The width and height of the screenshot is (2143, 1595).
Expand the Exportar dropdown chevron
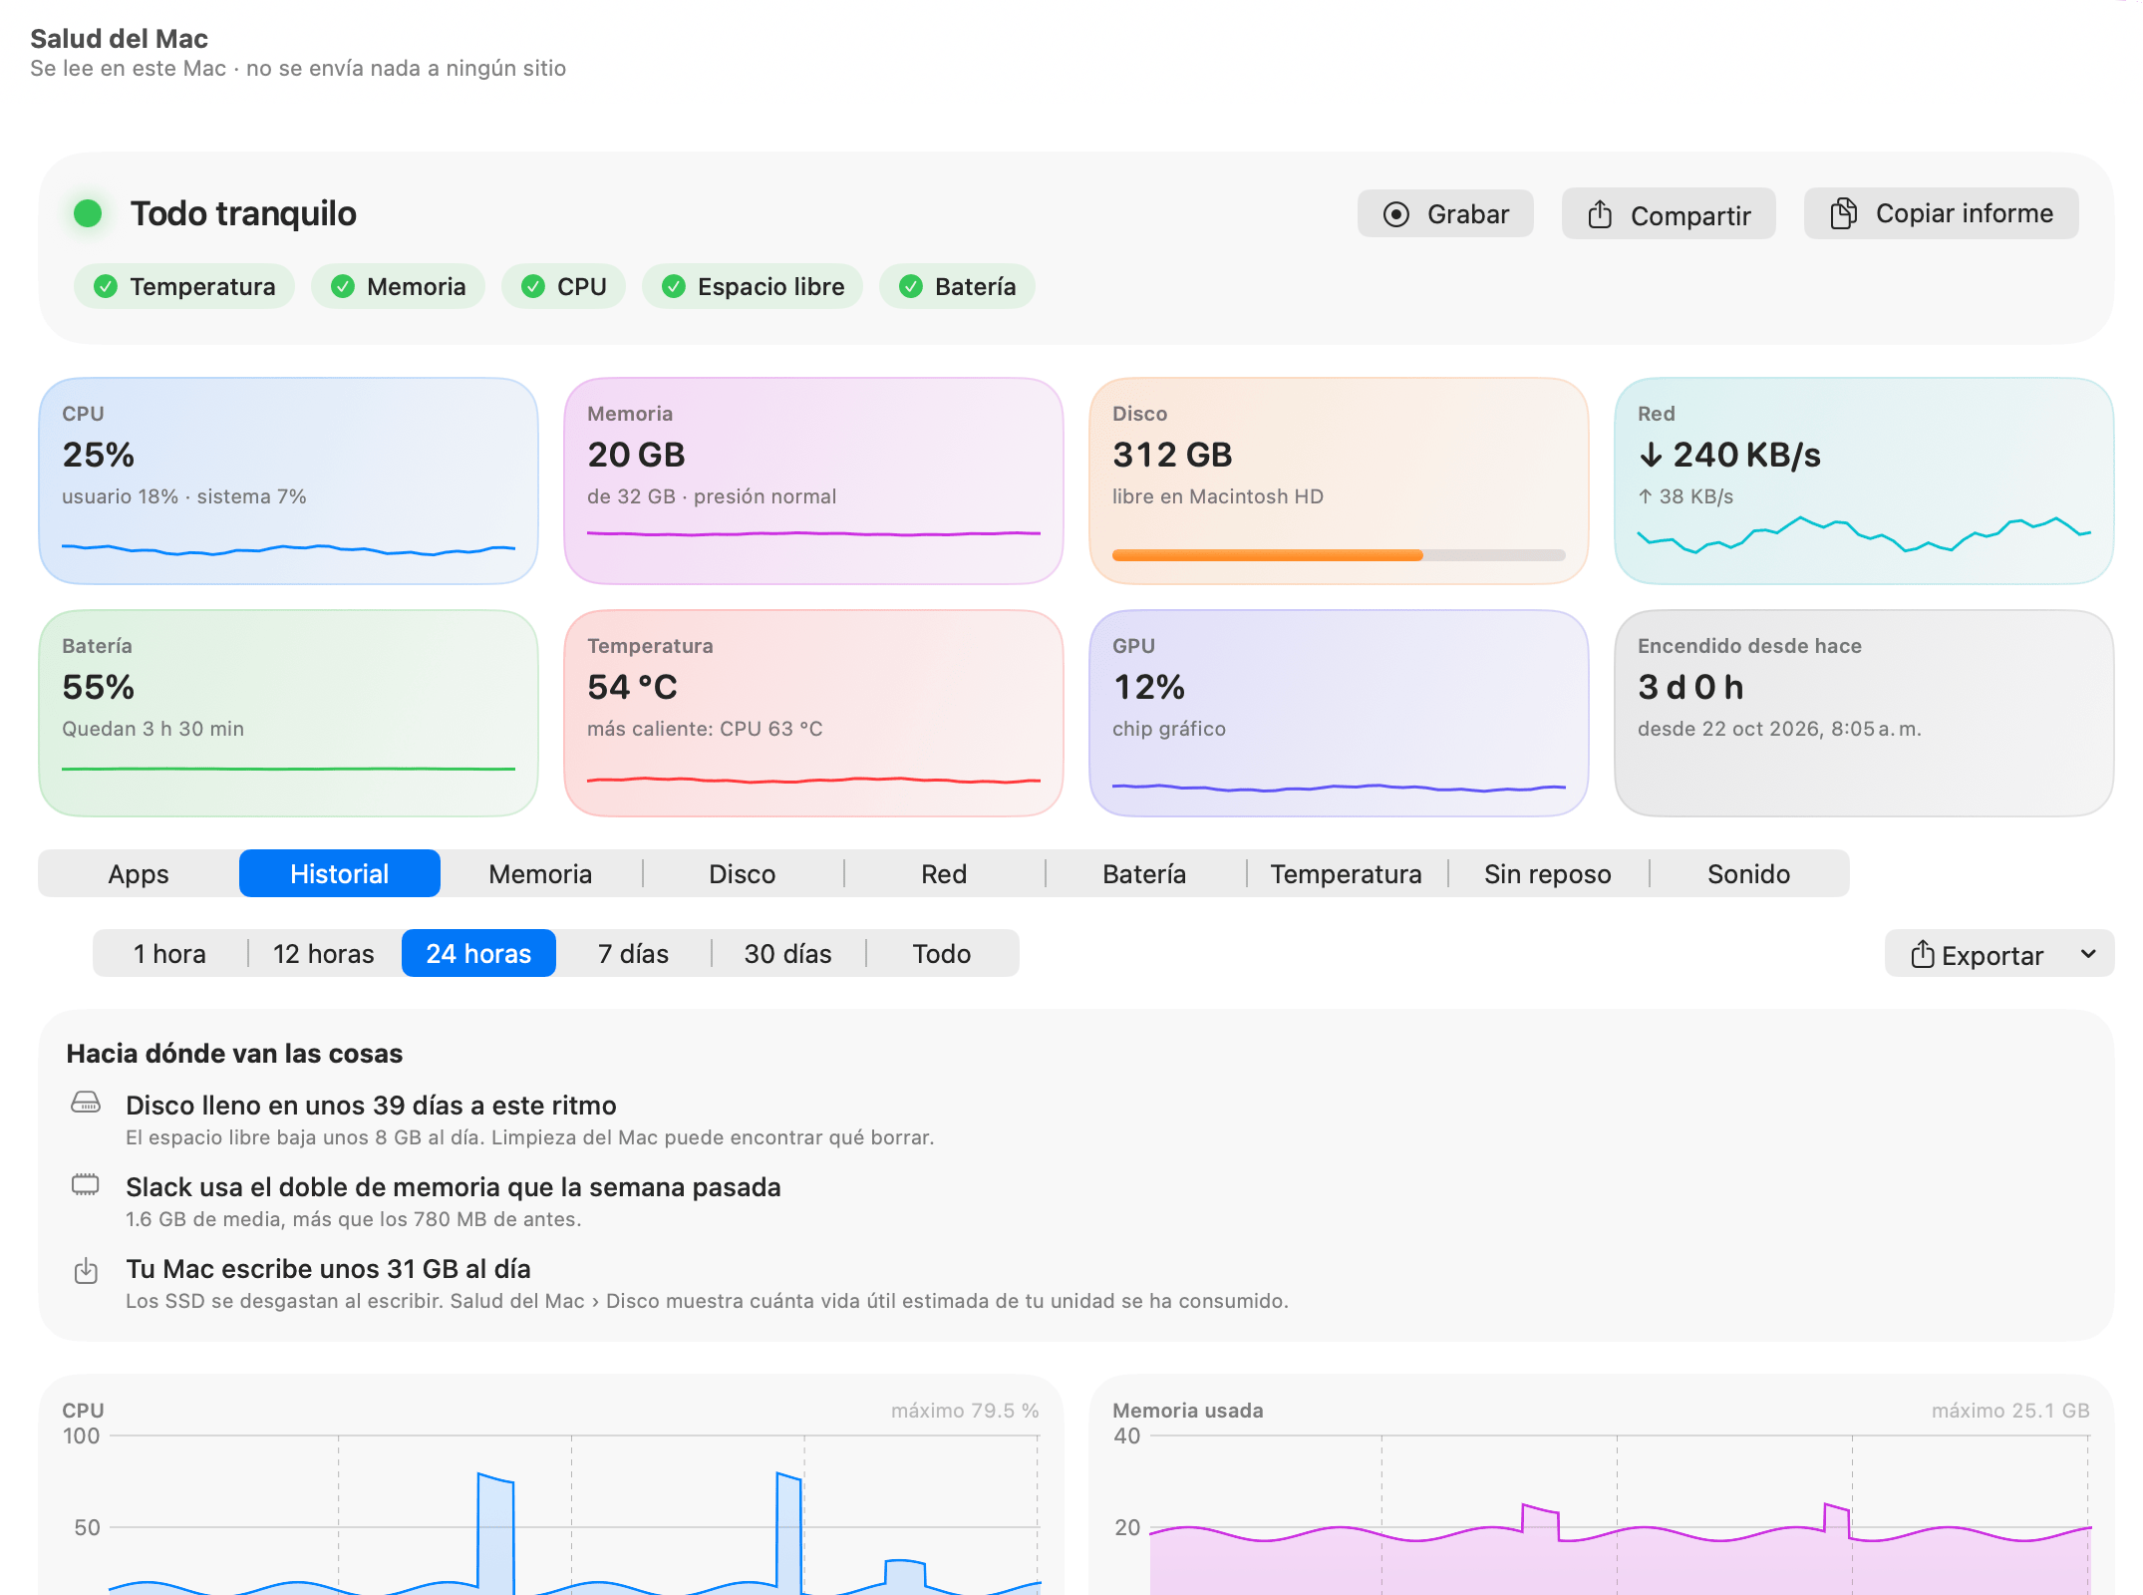[x=2088, y=954]
